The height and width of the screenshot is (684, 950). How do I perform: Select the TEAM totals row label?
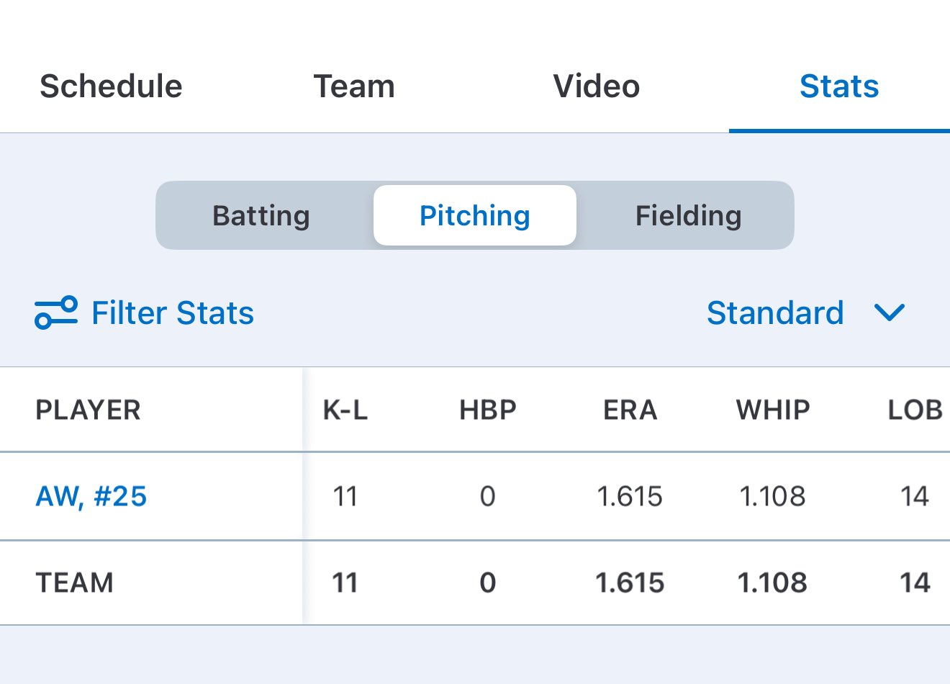pyautogui.click(x=75, y=582)
